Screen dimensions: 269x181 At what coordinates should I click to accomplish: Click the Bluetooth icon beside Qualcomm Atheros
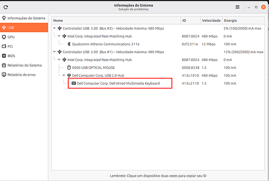[69, 44]
